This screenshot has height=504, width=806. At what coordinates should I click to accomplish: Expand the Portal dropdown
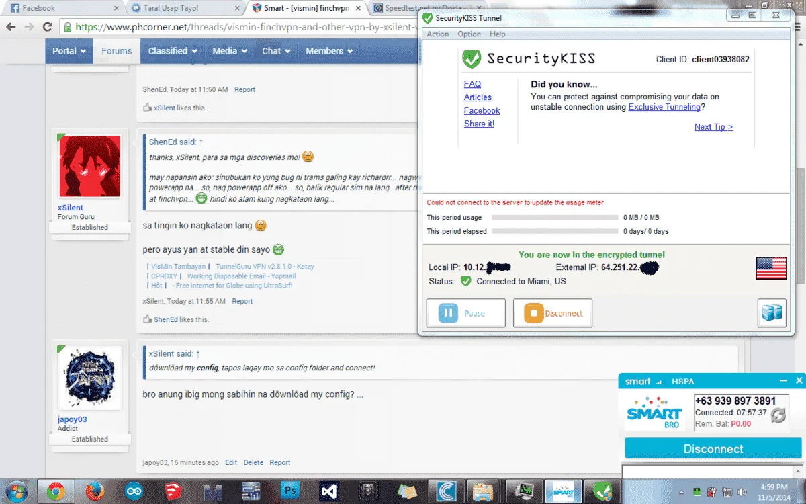pyautogui.click(x=69, y=51)
